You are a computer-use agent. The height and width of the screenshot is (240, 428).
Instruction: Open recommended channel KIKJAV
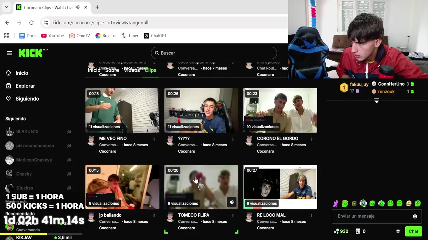click(38, 238)
